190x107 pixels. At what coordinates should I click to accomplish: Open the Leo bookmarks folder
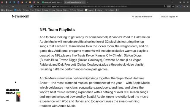32,10
